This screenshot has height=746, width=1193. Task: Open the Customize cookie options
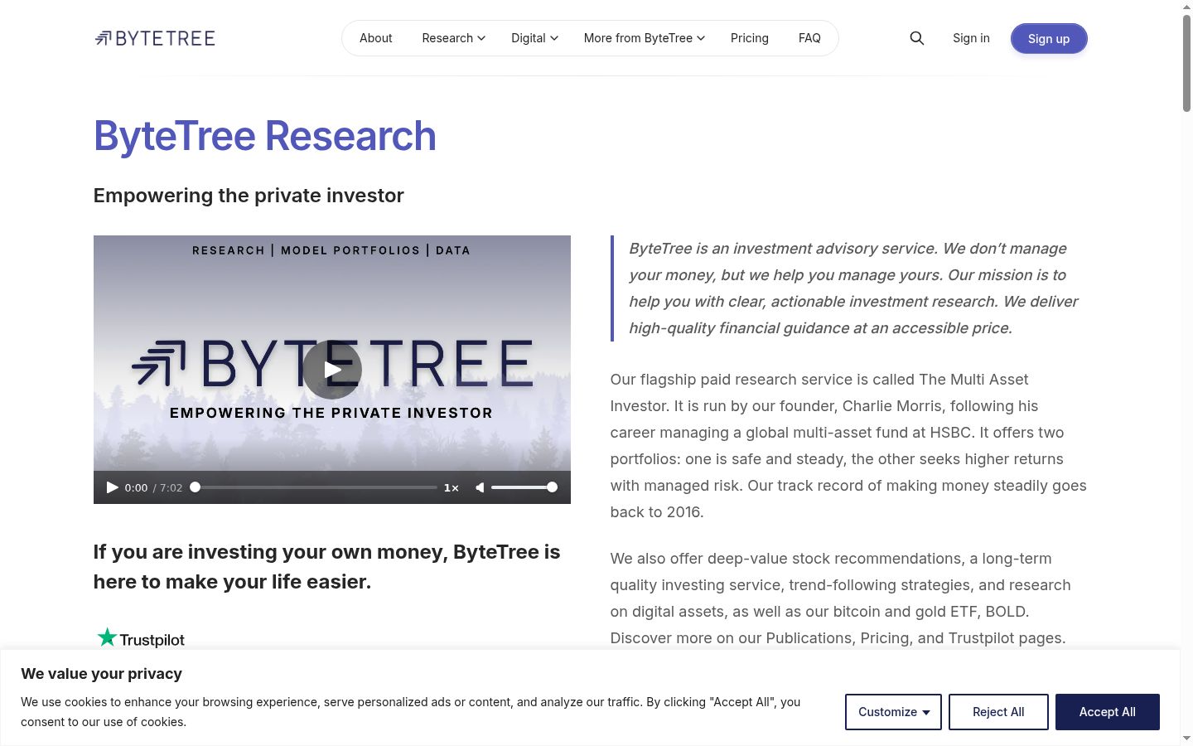pyautogui.click(x=893, y=712)
